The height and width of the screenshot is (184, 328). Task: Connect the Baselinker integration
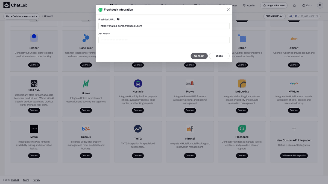click(x=86, y=65)
